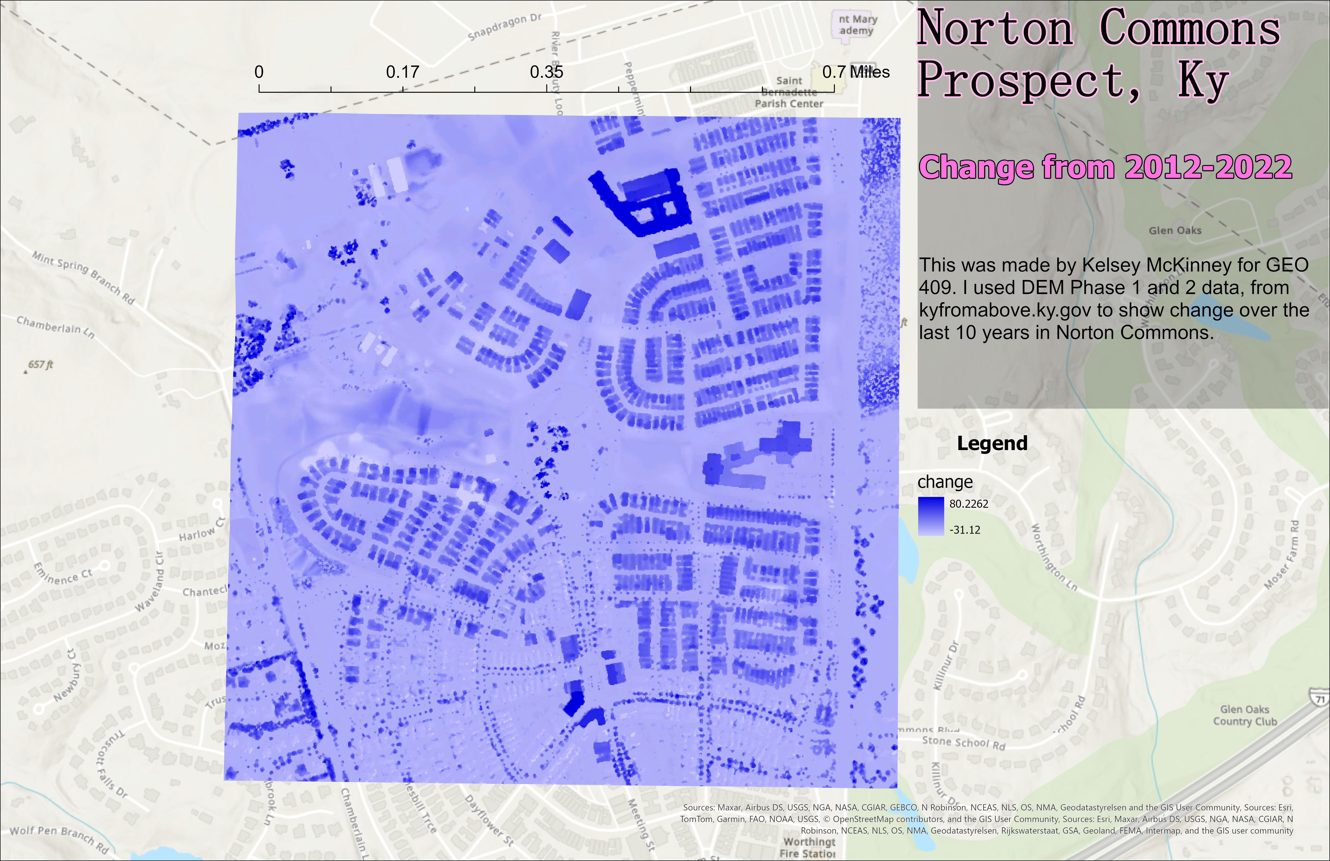This screenshot has height=861, width=1330.
Task: Click the 'Harlow Ct' street label
Action: click(x=202, y=529)
